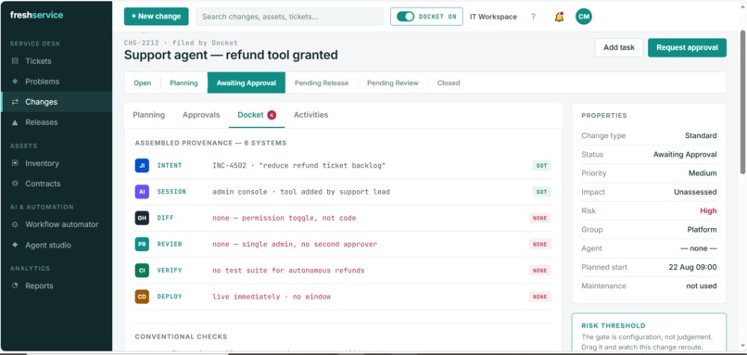Click the Request approval button

pos(687,47)
